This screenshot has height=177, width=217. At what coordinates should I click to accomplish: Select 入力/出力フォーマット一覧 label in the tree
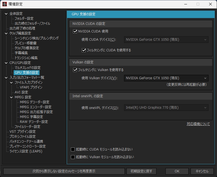[x=27, y=78]
